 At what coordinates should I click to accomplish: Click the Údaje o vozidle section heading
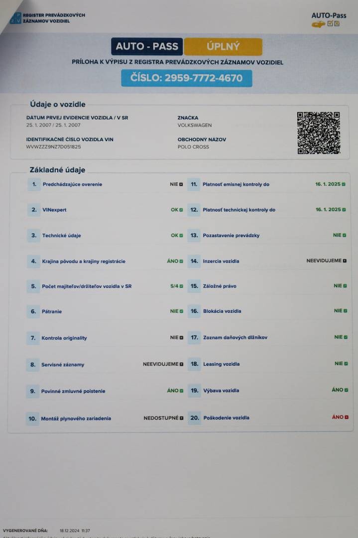tap(58, 104)
